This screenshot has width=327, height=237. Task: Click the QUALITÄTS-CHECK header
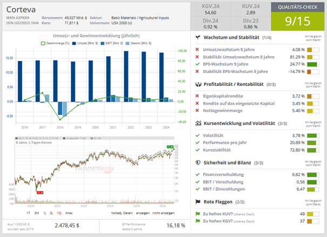coord(298,8)
